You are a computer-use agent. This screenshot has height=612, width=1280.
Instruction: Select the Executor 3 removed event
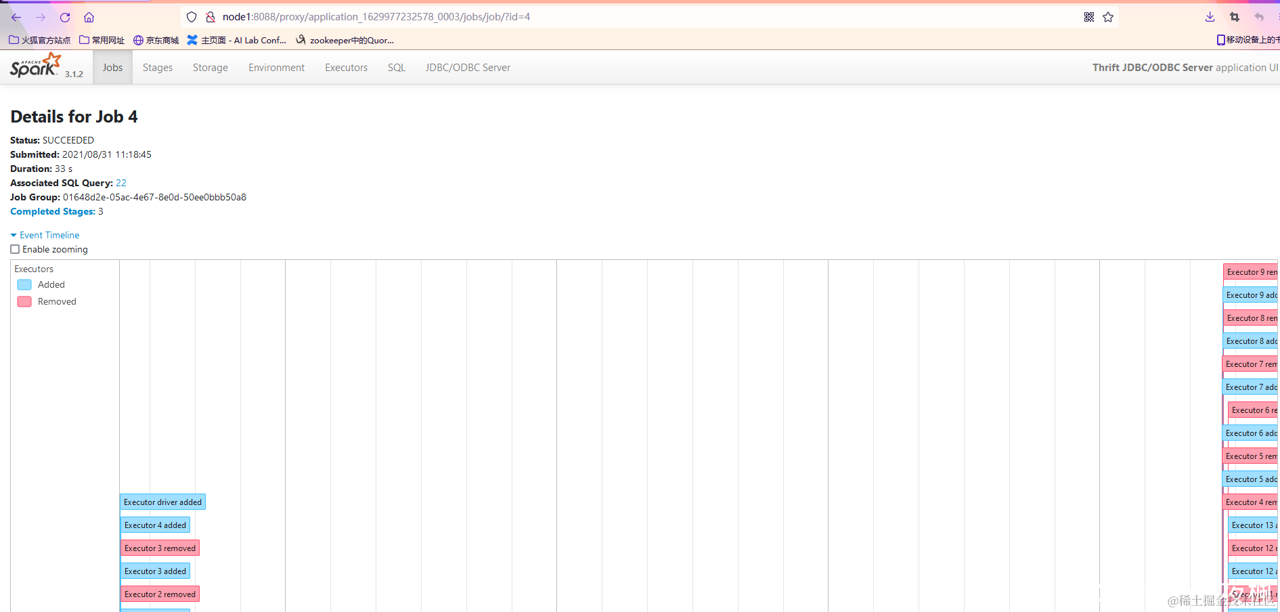coord(160,548)
